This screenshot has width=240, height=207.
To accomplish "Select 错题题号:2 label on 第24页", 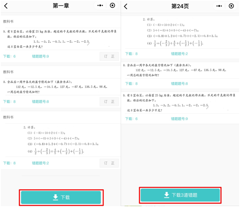I will tap(179, 54).
